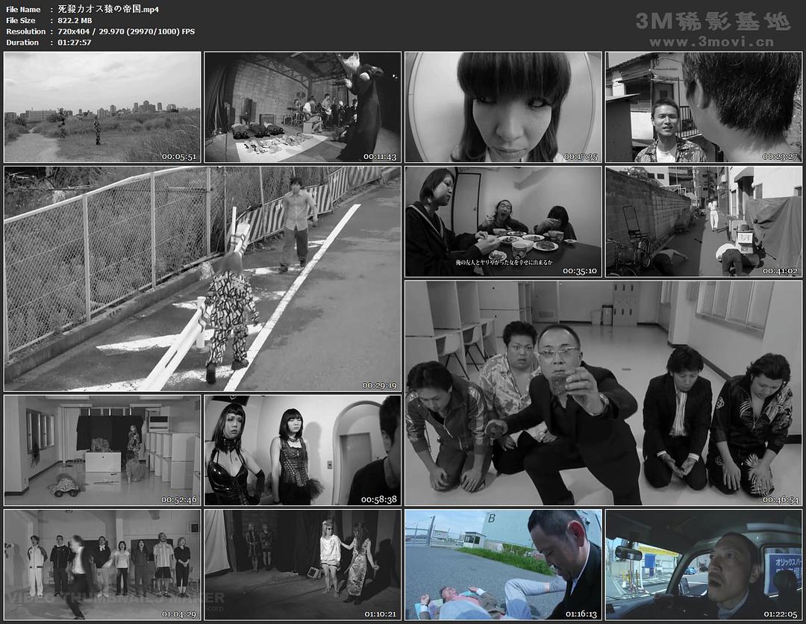Open the band stage thumbnail at 00:11:43

click(302, 107)
